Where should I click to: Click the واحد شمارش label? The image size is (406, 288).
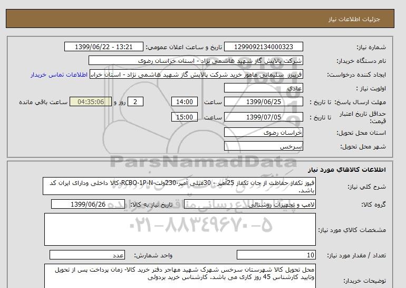pyautogui.click(x=153, y=255)
